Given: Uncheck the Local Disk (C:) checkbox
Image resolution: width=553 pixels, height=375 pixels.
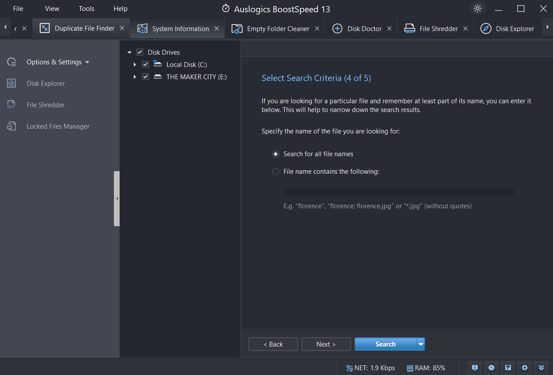Looking at the screenshot, I should 146,65.
